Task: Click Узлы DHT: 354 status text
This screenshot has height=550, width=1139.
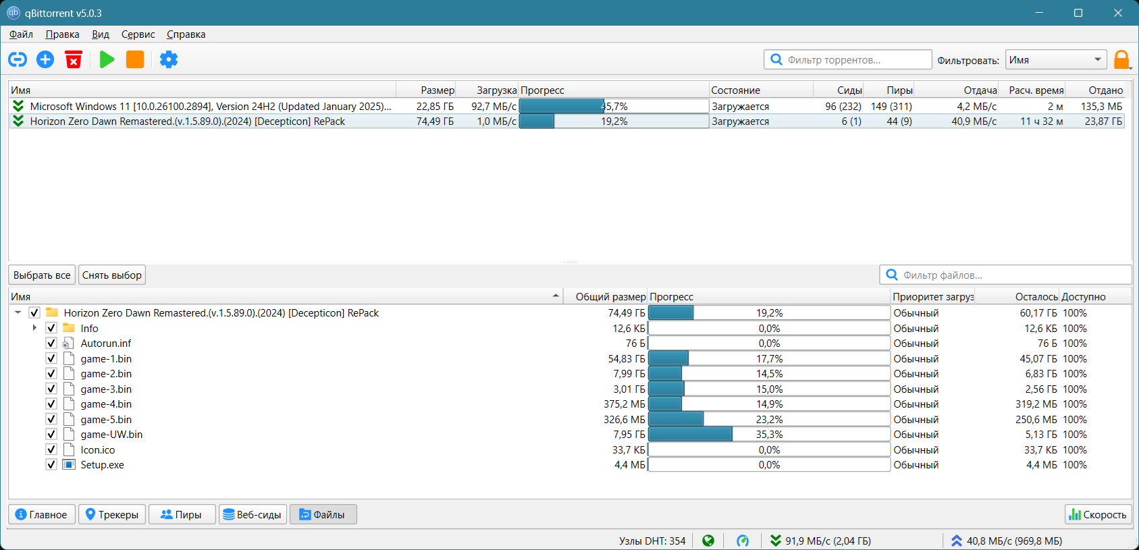Action: click(652, 541)
